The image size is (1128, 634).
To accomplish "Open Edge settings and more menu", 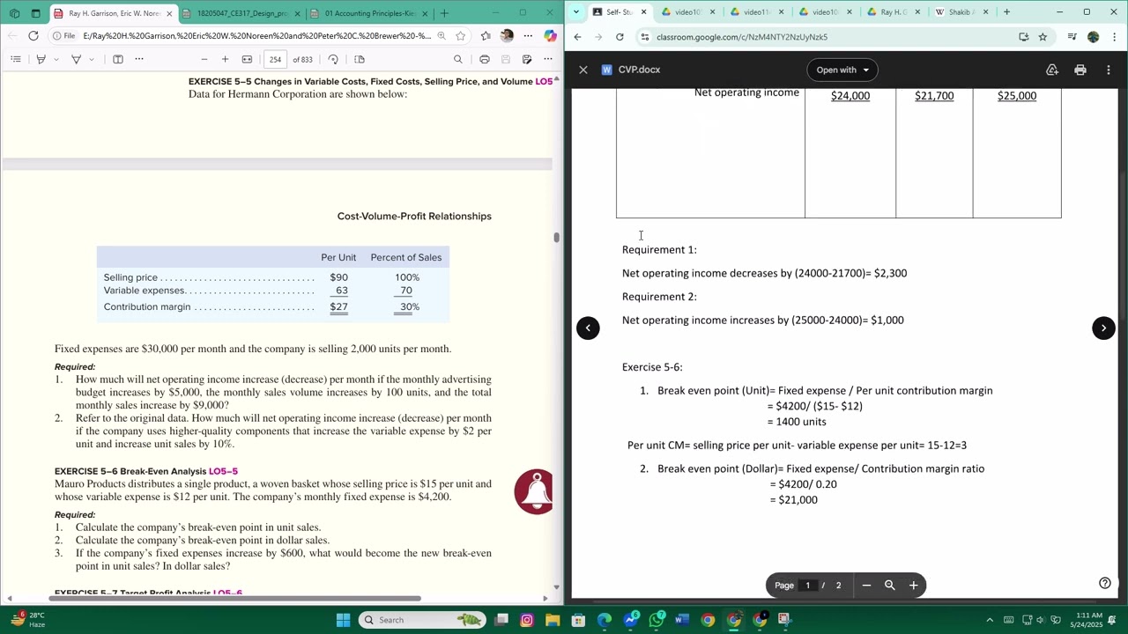I will pyautogui.click(x=528, y=36).
